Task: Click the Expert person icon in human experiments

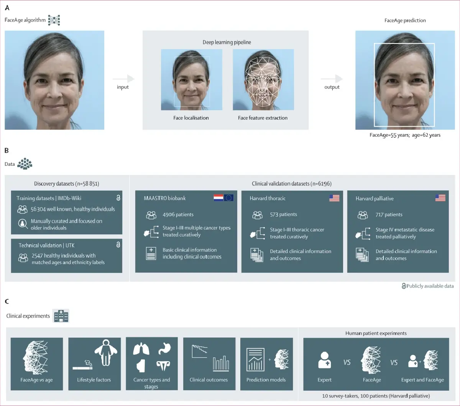Action: coord(325,360)
